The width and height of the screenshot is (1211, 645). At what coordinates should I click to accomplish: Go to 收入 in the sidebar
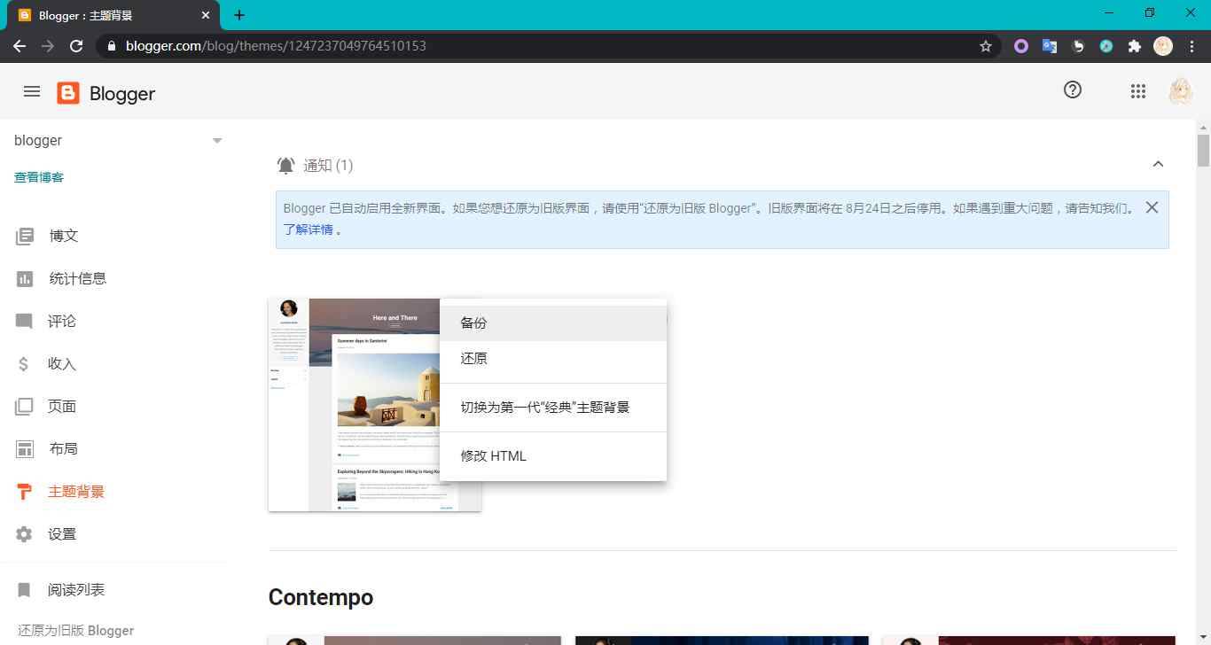(62, 364)
